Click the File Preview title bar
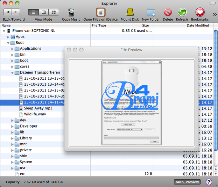The height and width of the screenshot is (187, 218). tap(131, 50)
